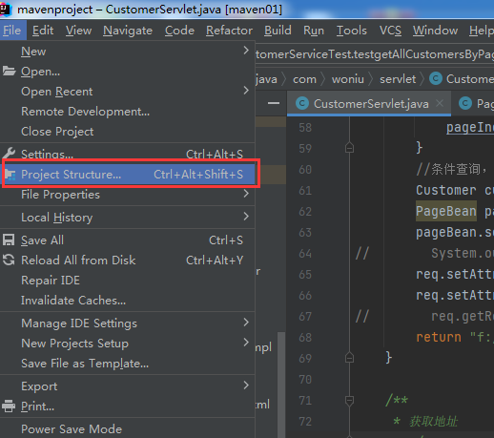The image size is (494, 438).
Task: Click the Project Structure folder icon
Action: (10, 174)
